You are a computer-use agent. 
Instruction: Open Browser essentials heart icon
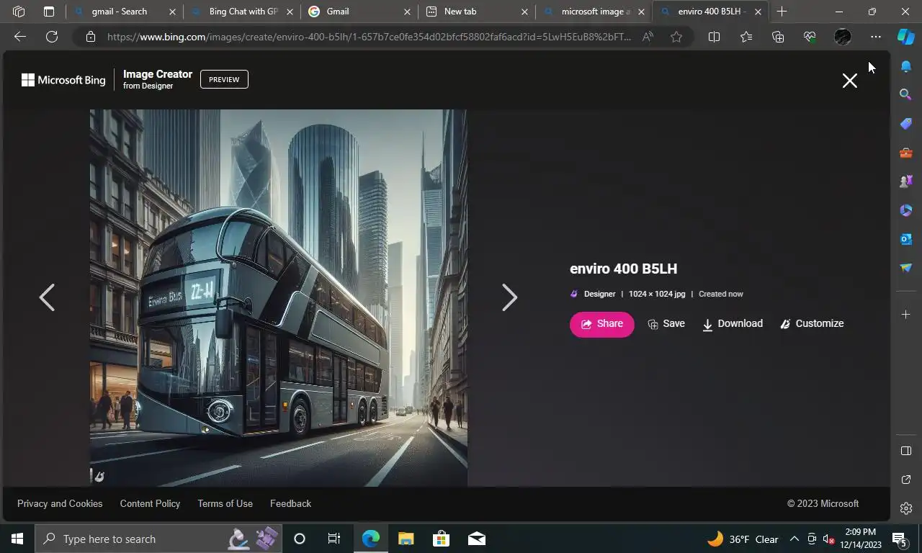[810, 37]
